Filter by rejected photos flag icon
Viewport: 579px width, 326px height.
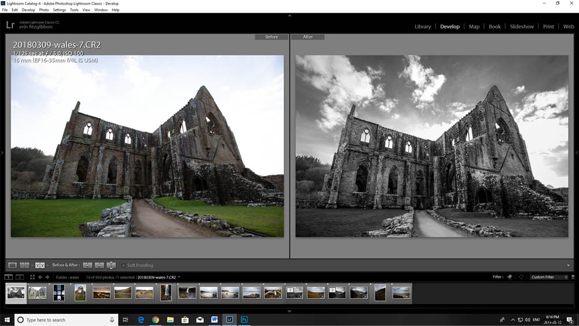[x=522, y=277]
